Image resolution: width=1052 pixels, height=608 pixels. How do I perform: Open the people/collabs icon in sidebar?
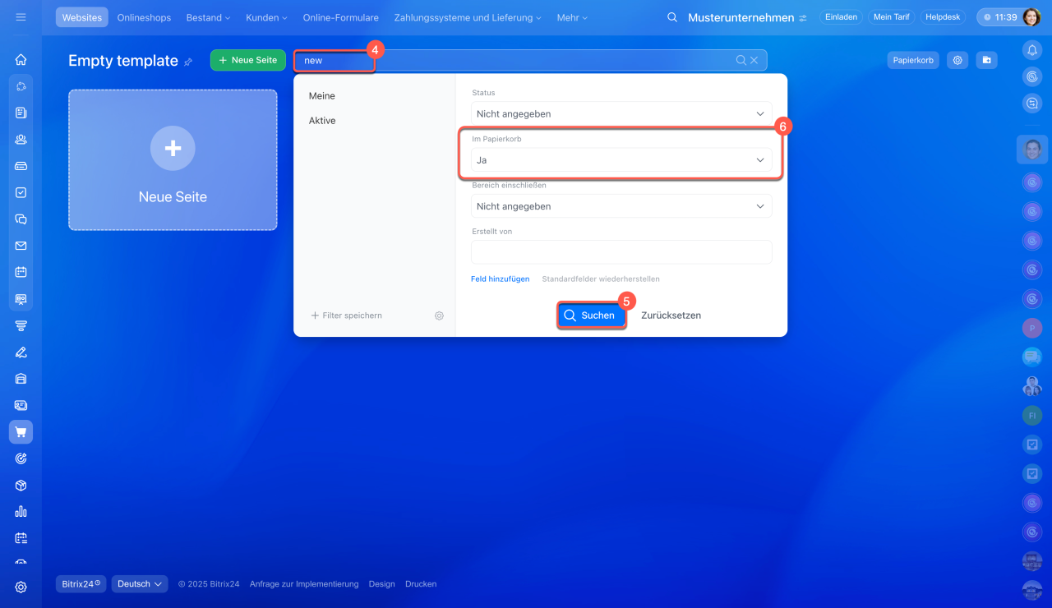click(21, 139)
